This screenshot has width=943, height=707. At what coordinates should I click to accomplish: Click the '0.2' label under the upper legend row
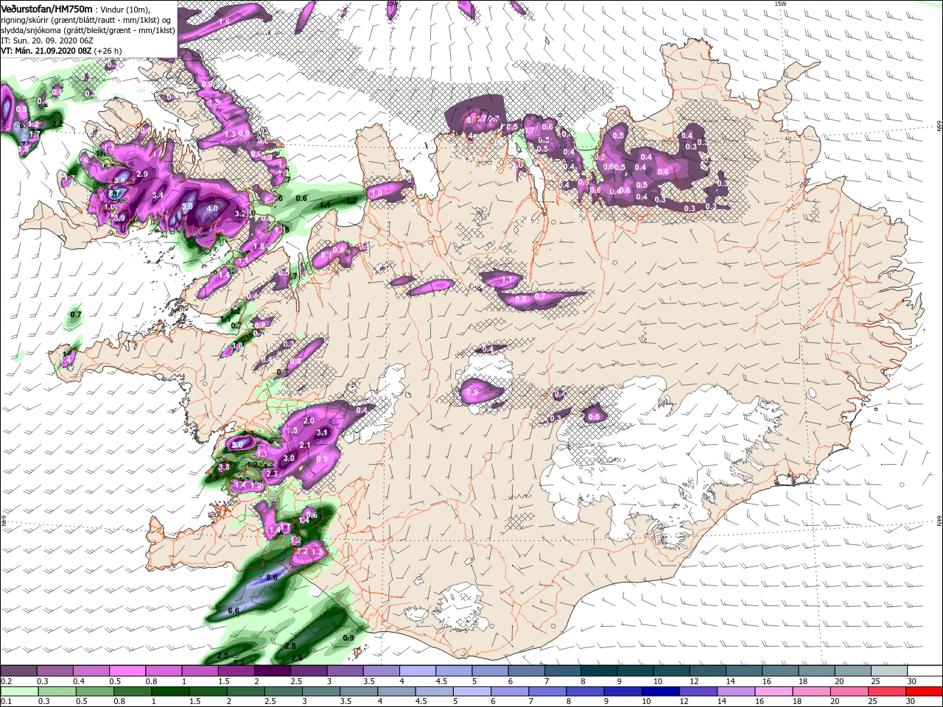click(7, 681)
